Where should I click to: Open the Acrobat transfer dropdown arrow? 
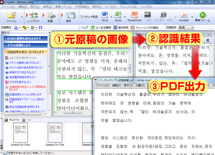(x=192, y=17)
